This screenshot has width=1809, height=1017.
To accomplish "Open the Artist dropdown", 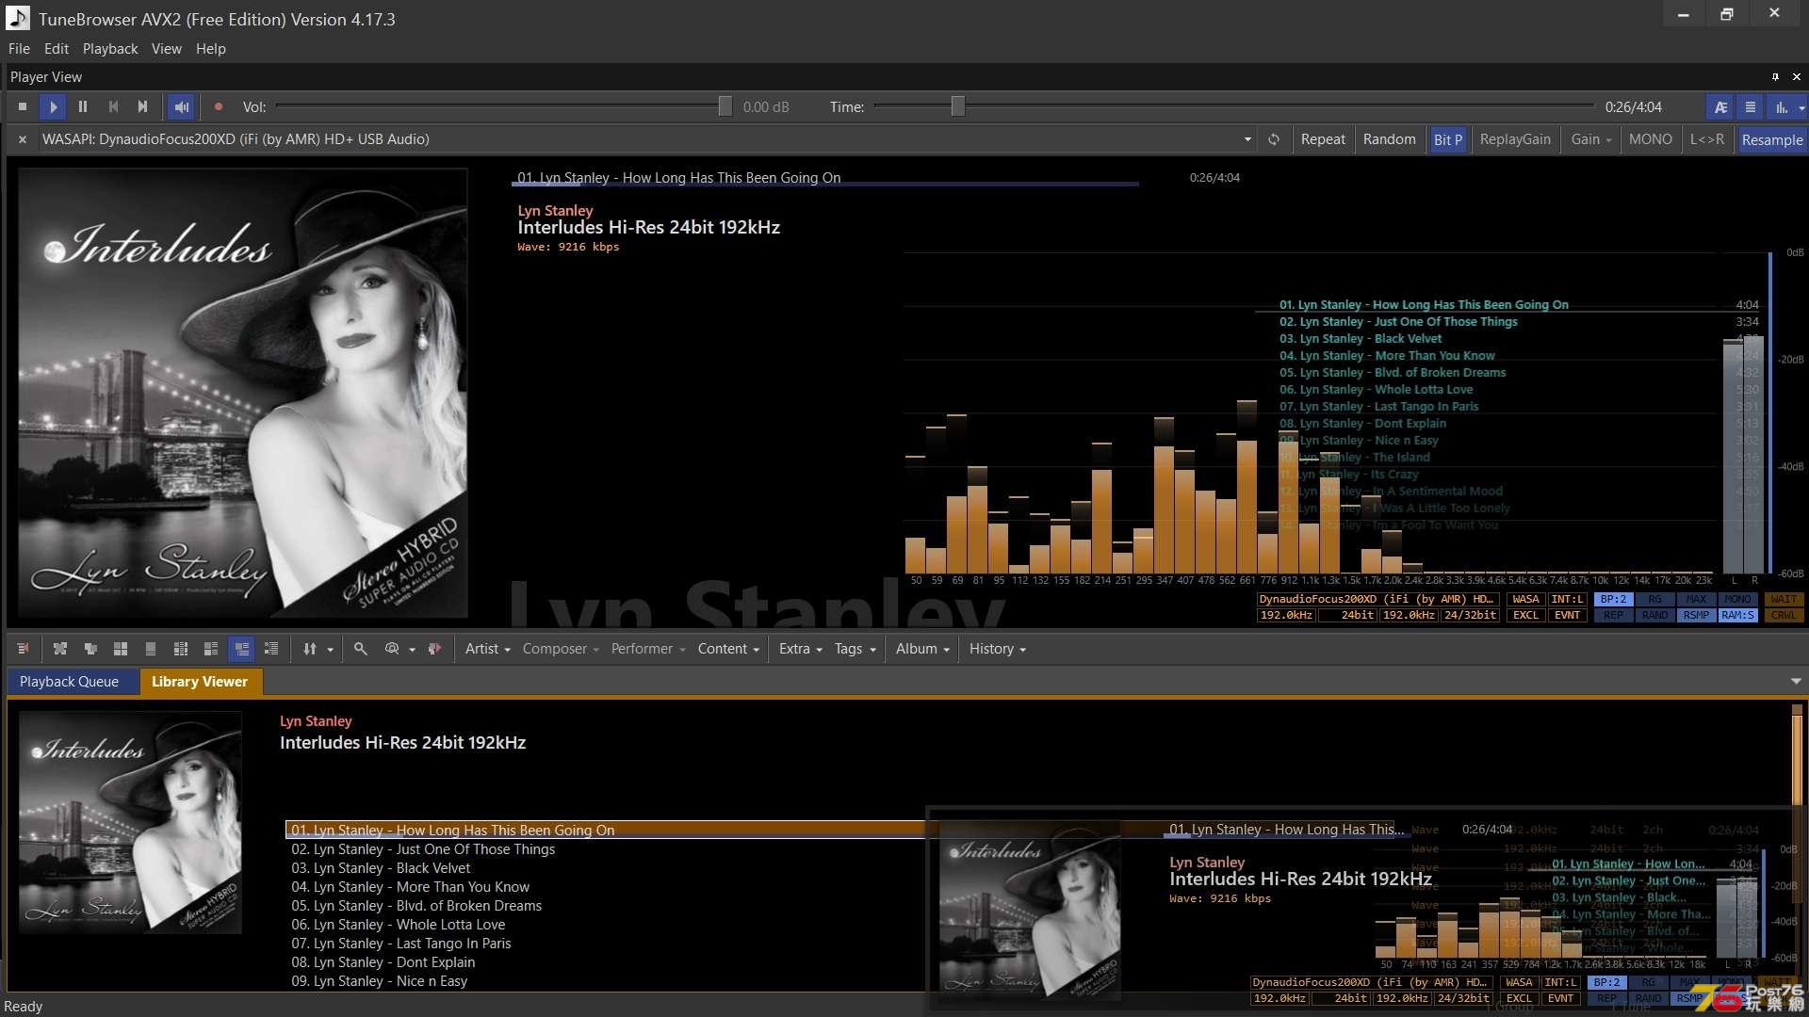I will [487, 649].
